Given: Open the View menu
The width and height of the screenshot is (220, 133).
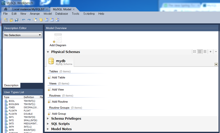Looking at the screenshot, I should (x=23, y=14).
